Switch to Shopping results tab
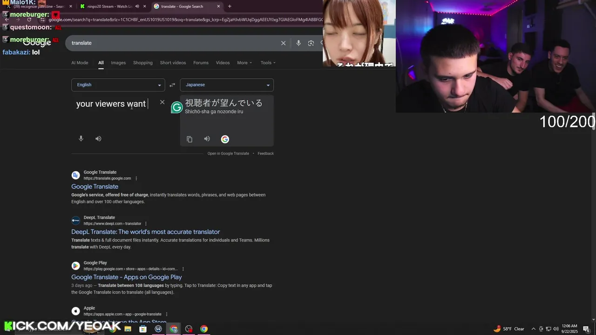The image size is (596, 335). pos(143,63)
